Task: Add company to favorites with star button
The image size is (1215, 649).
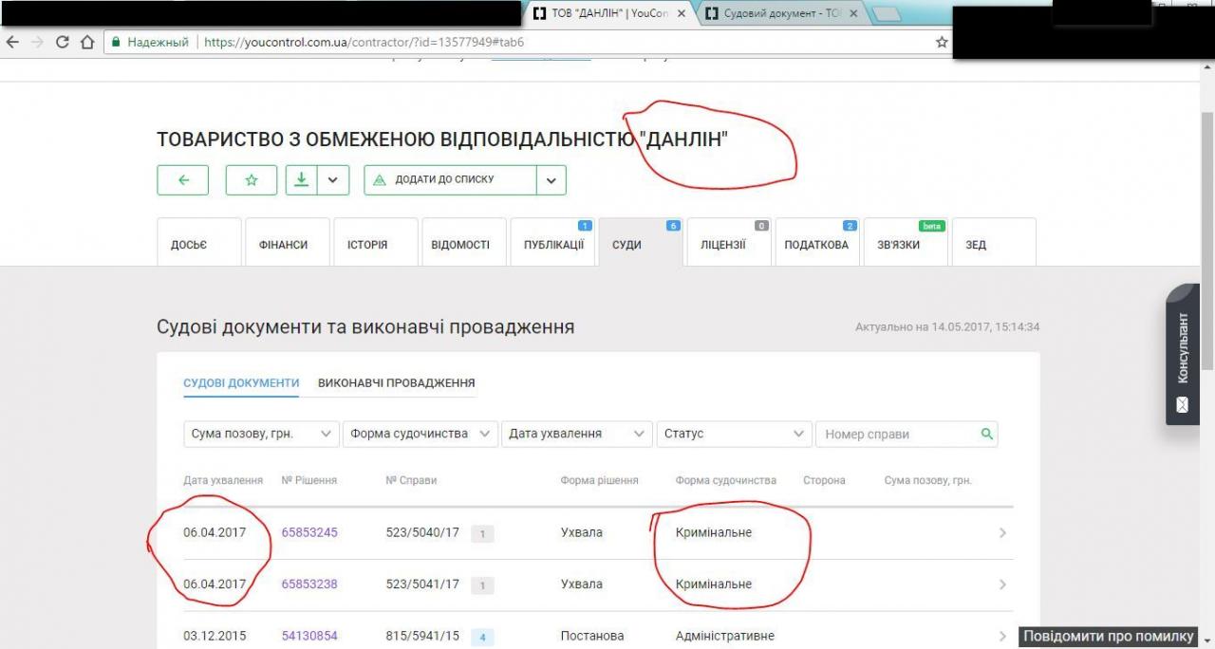Action: click(x=252, y=179)
